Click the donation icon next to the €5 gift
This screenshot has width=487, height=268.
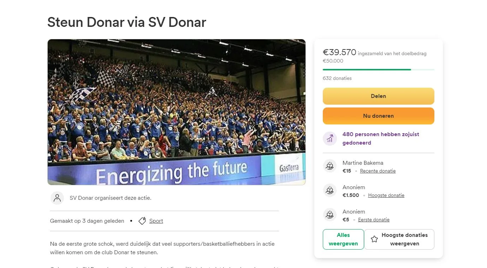pyautogui.click(x=329, y=215)
